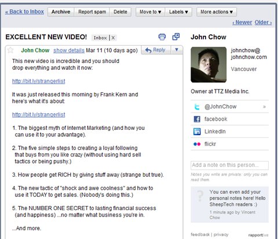Click the print message icon
The image size is (278, 239).
(x=162, y=36)
